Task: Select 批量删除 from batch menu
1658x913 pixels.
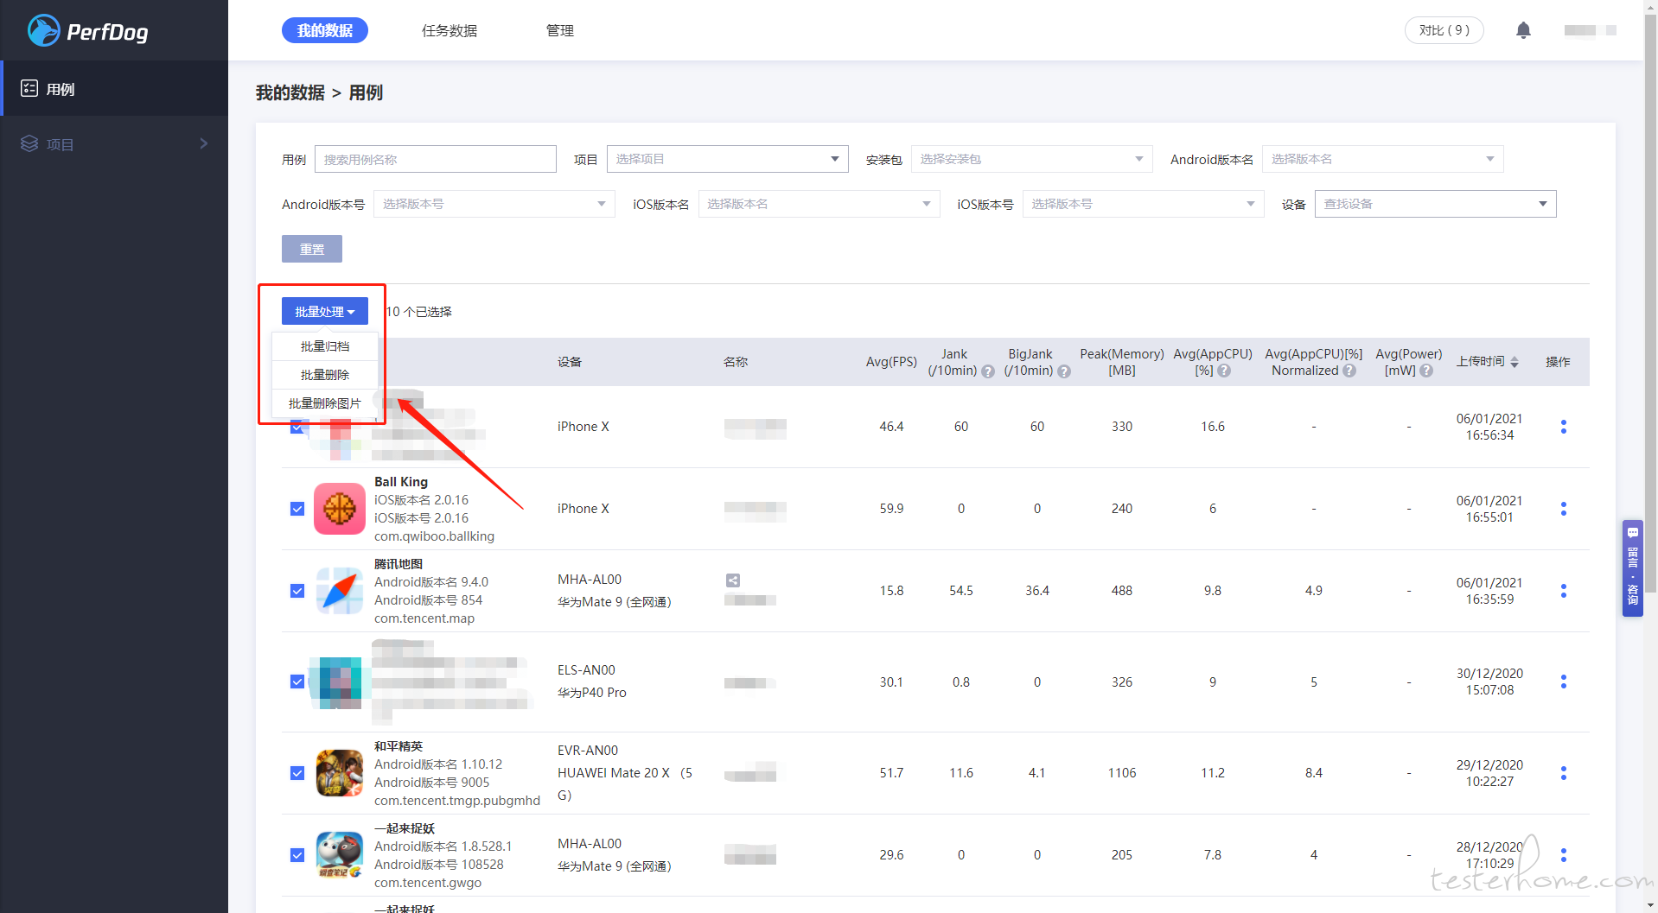Action: 325,375
